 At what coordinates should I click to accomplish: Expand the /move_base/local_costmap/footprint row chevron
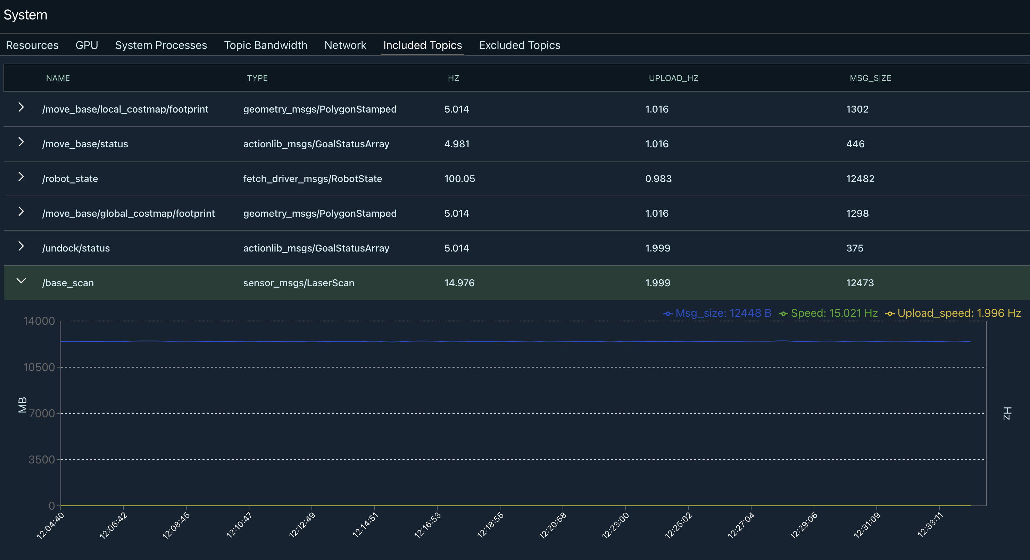click(x=21, y=107)
